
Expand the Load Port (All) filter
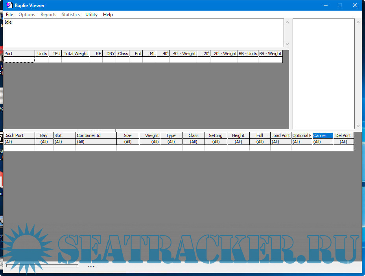[280, 142]
